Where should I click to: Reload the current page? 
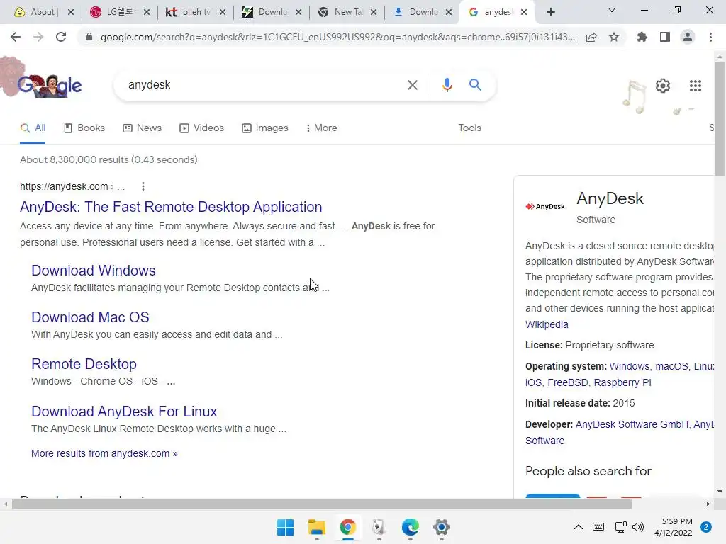pos(61,37)
